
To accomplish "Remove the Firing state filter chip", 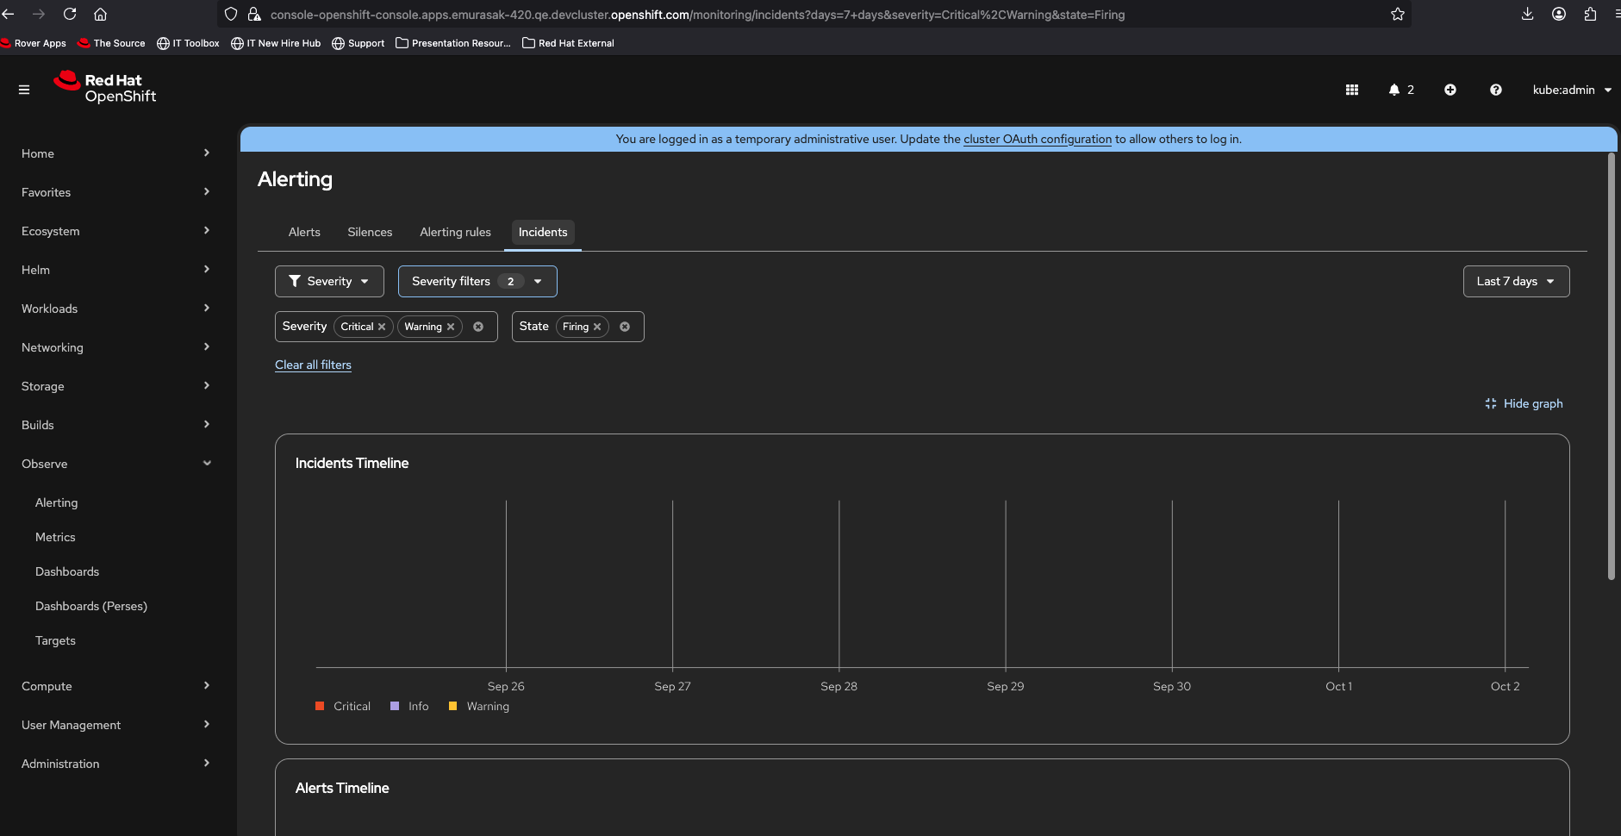I will coord(597,327).
